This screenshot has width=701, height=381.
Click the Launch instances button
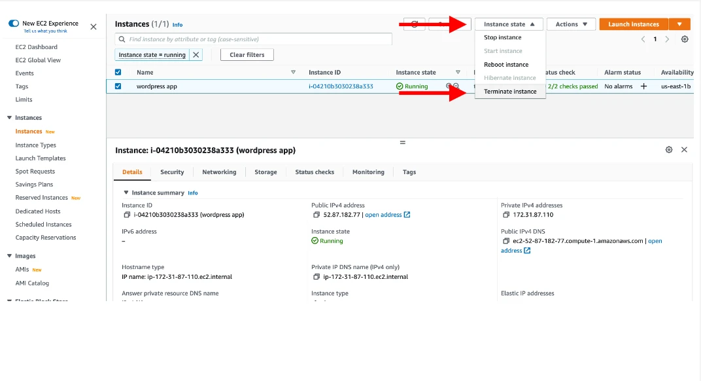click(x=634, y=24)
